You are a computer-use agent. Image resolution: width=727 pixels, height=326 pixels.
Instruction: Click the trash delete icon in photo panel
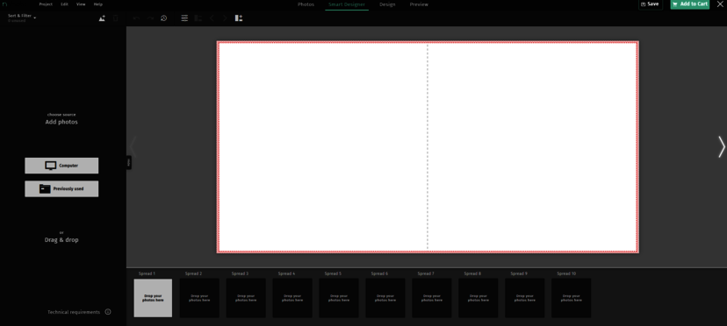click(116, 18)
